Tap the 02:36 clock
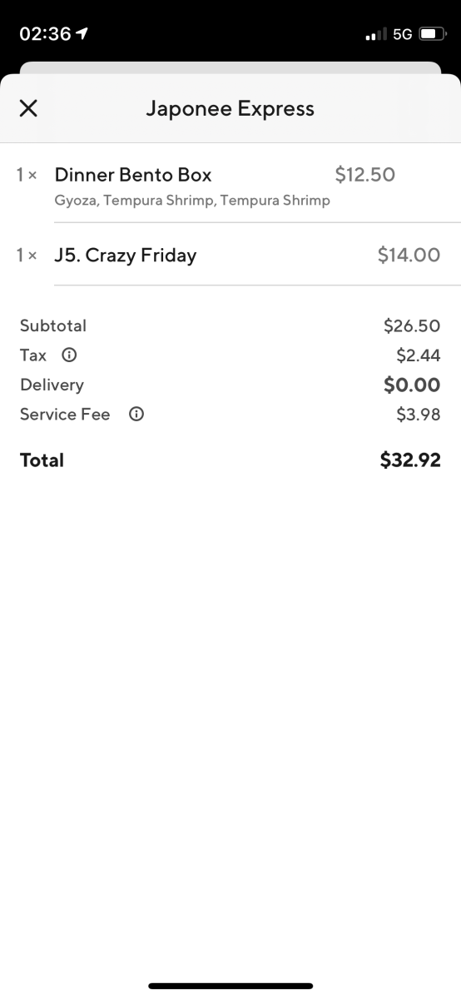Screen dimensions: 461x999 click(45, 34)
